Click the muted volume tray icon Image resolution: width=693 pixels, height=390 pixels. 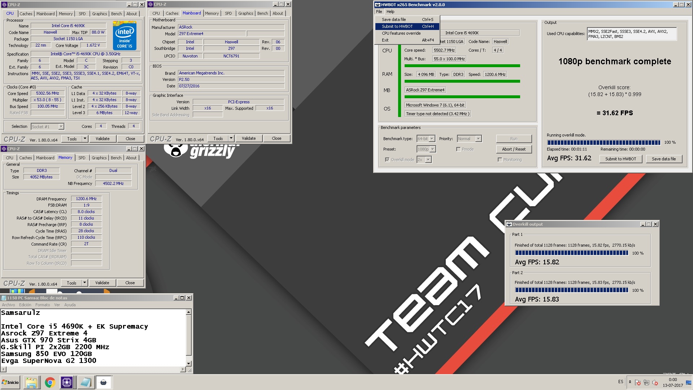click(x=655, y=382)
